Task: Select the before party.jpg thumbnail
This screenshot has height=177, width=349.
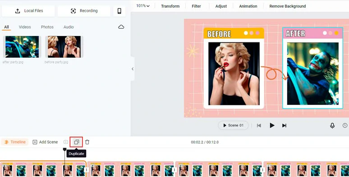Action: tap(64, 47)
